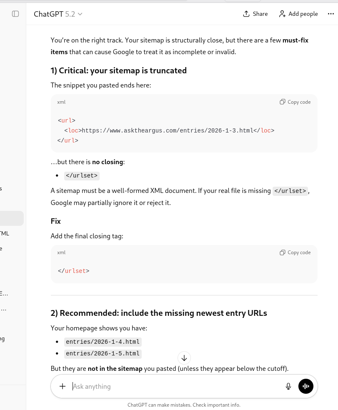Jump to latest message with the down arrow
The image size is (338, 410).
[184, 357]
